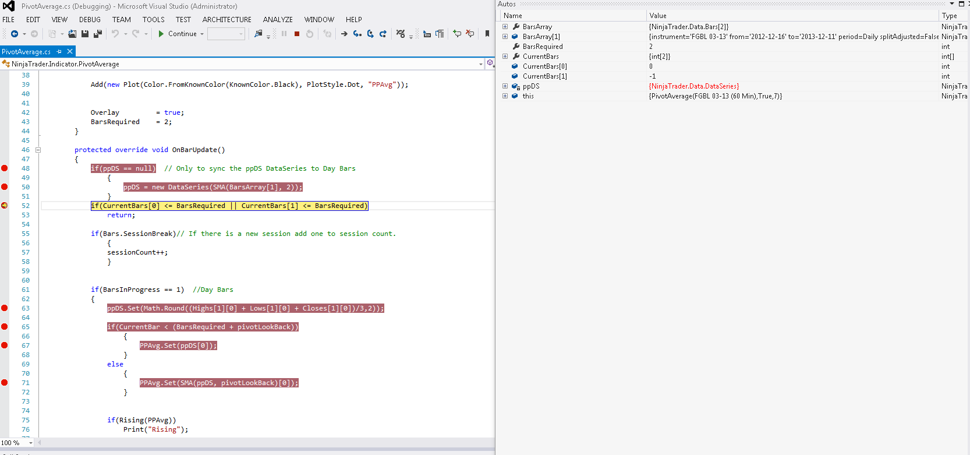Click the Restart debugging icon
The height and width of the screenshot is (455, 970).
tap(310, 34)
